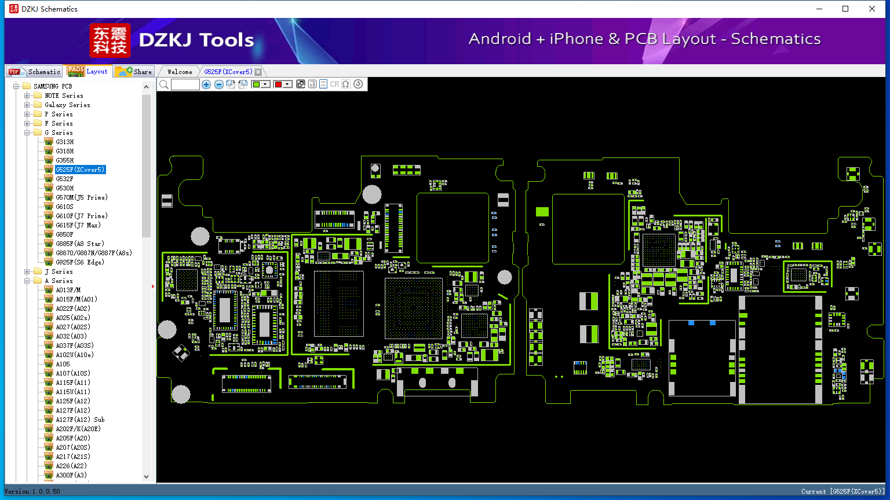Click the tree scrollbar down arrow

tap(146, 477)
